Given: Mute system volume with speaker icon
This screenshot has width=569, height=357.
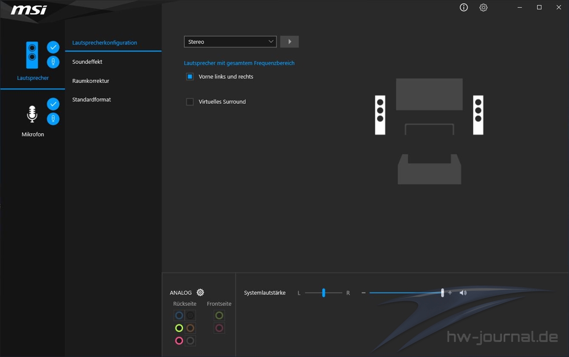Looking at the screenshot, I should click(x=463, y=293).
